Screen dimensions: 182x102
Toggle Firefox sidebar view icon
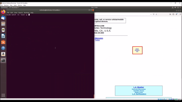pos(173,14)
